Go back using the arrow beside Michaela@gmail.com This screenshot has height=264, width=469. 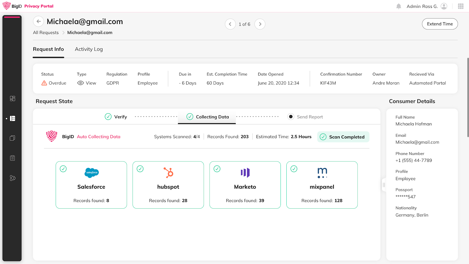point(38,21)
